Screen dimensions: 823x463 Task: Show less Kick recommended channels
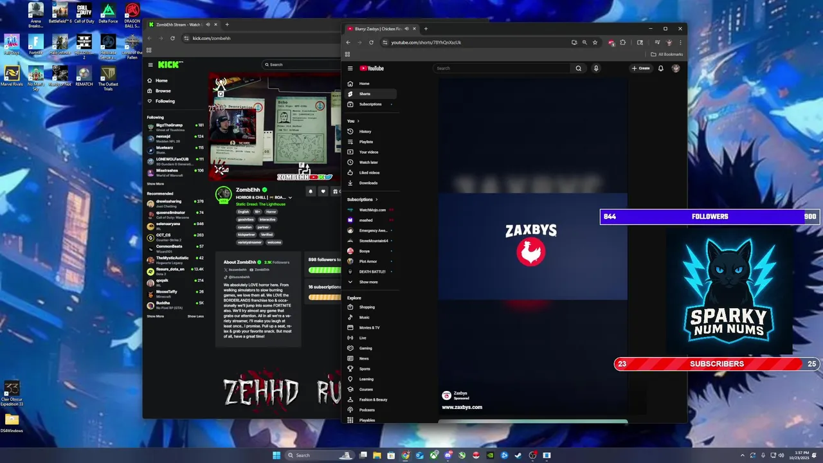[195, 316]
